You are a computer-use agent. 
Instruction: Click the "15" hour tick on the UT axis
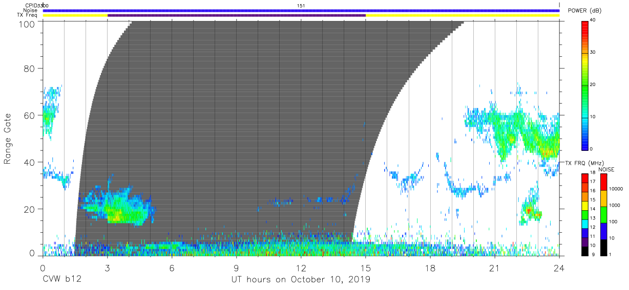(x=366, y=269)
